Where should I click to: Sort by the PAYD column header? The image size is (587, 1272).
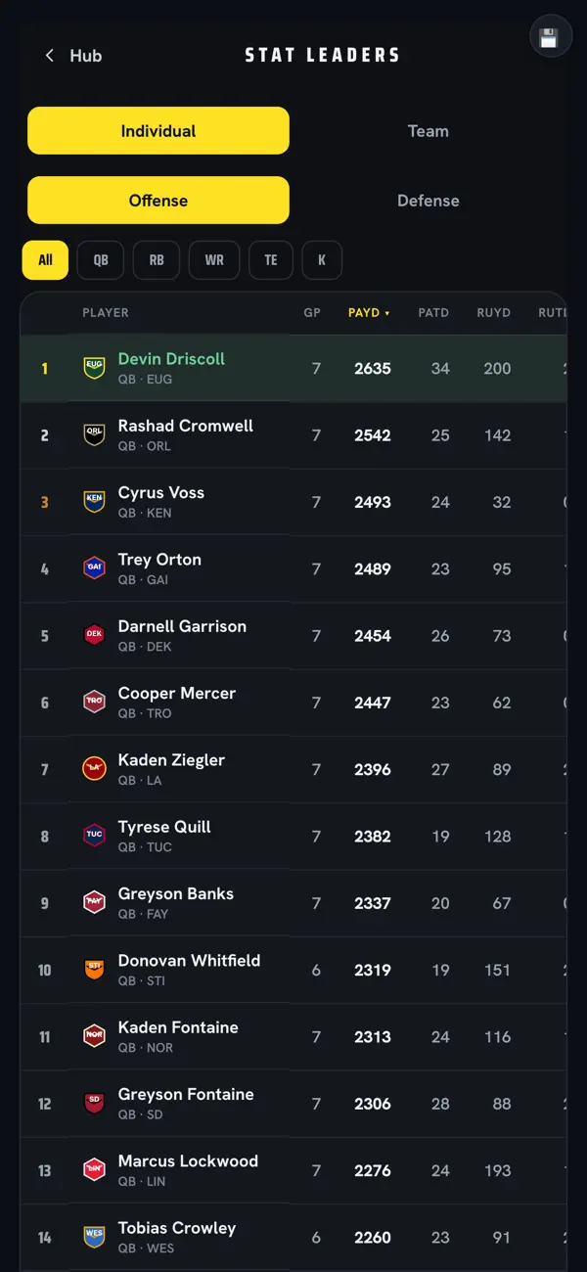pyautogui.click(x=369, y=313)
